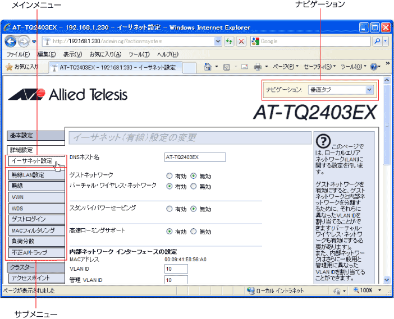The image size is (394, 319).
Task: Select 有効 for バーチャル・ワイヤレス・ネットワーク
Action: (x=169, y=186)
